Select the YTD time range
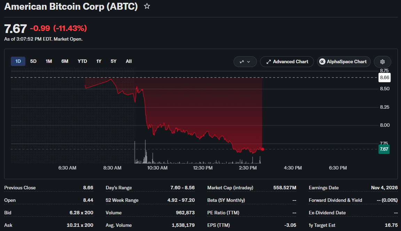Viewport: 401px width, 231px height. pyautogui.click(x=82, y=61)
